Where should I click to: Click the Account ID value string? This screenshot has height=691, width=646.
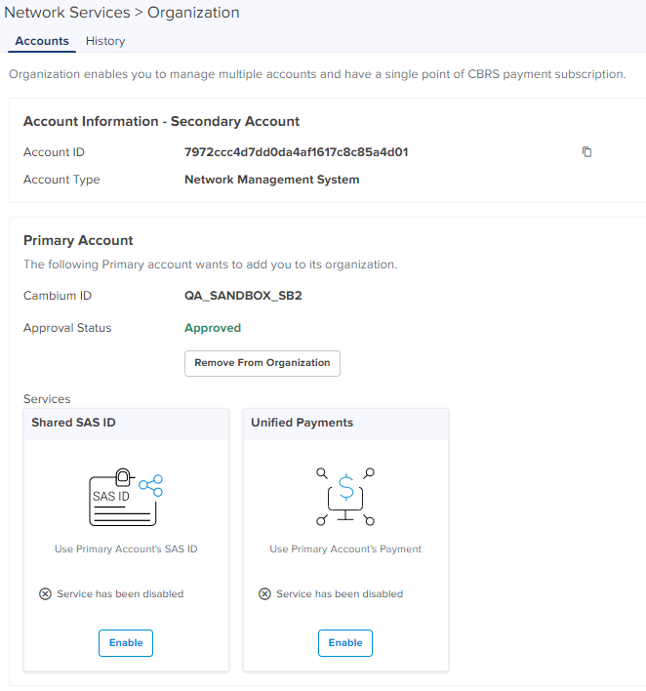point(296,152)
